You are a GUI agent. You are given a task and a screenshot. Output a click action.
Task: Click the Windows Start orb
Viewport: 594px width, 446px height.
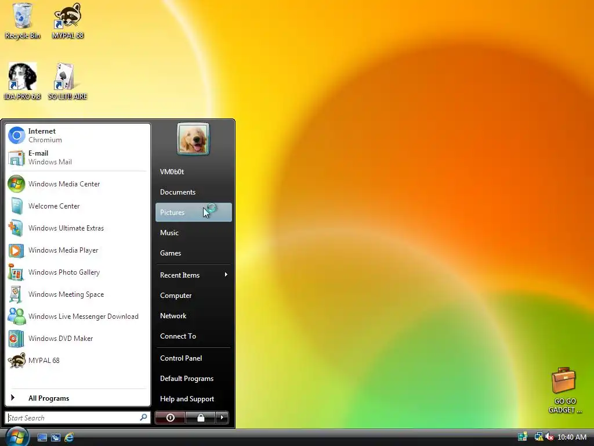(17, 437)
